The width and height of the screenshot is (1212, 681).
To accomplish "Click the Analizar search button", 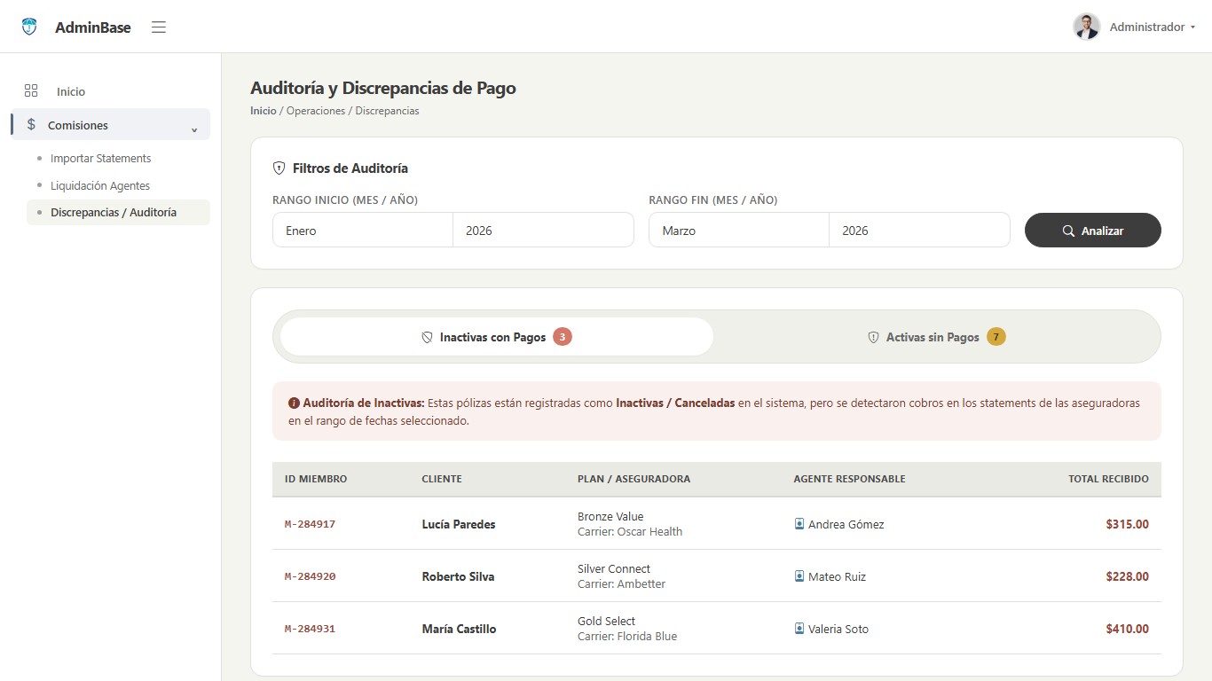I will pyautogui.click(x=1092, y=230).
